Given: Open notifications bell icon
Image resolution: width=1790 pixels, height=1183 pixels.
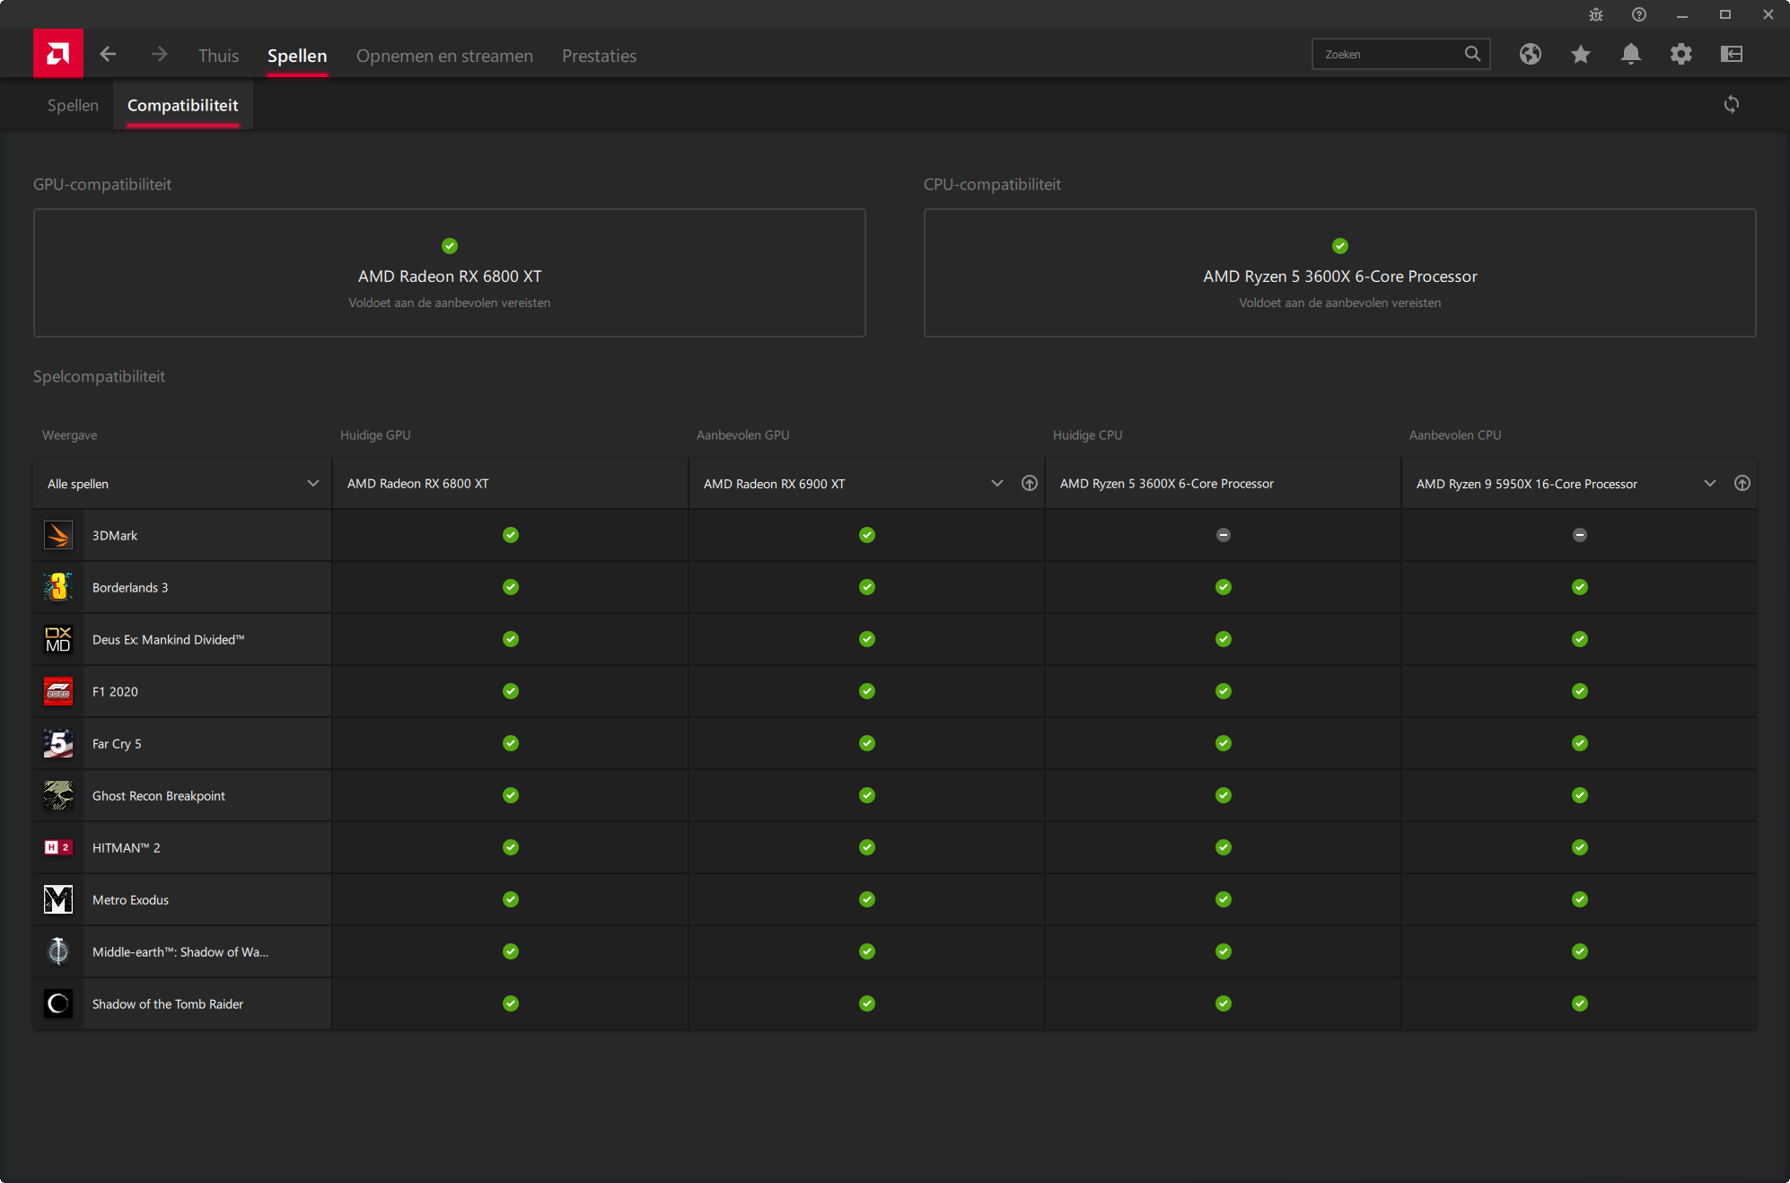Looking at the screenshot, I should (1631, 54).
